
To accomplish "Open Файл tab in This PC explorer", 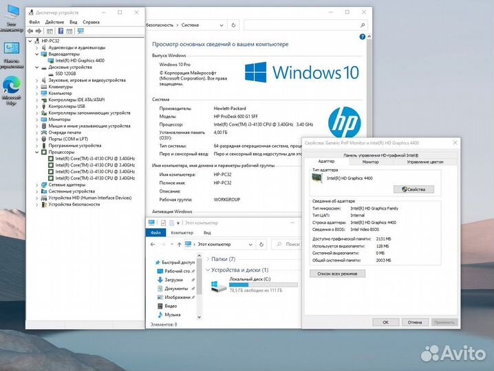I will coord(155,232).
